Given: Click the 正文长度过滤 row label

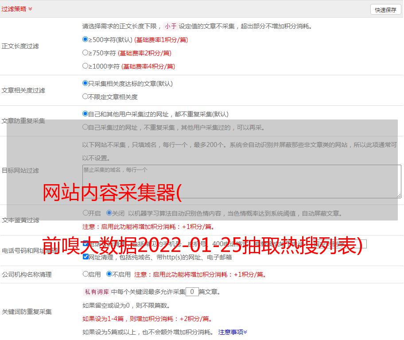Looking at the screenshot, I should (20, 46).
